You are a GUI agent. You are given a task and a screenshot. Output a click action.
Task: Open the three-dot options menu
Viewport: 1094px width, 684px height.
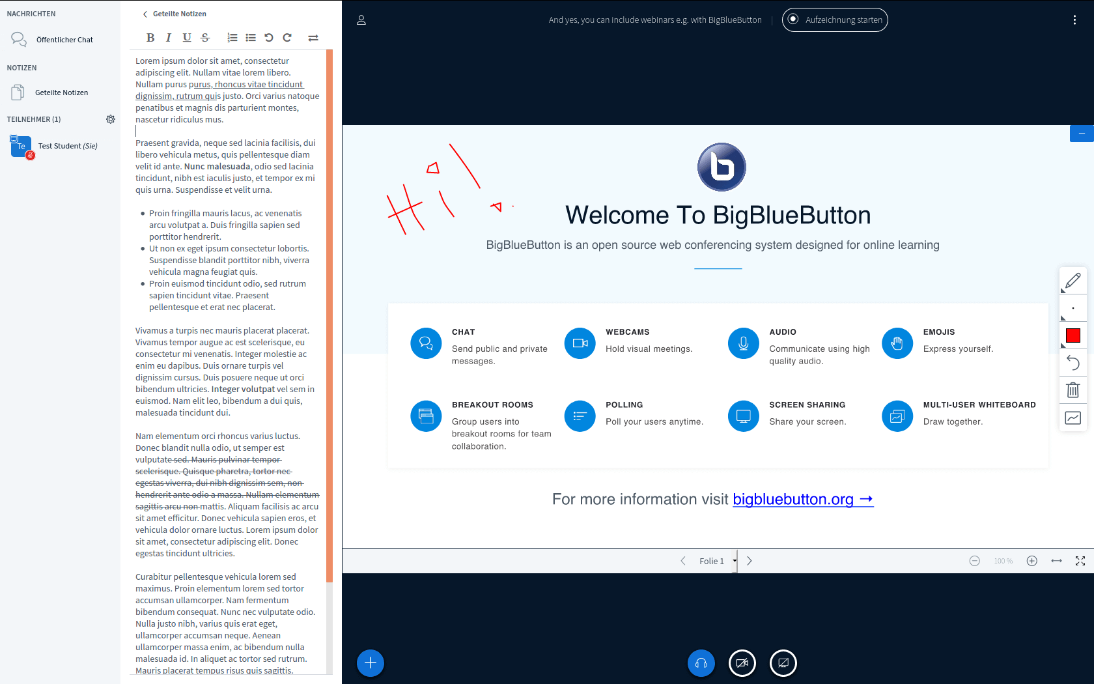1074,20
